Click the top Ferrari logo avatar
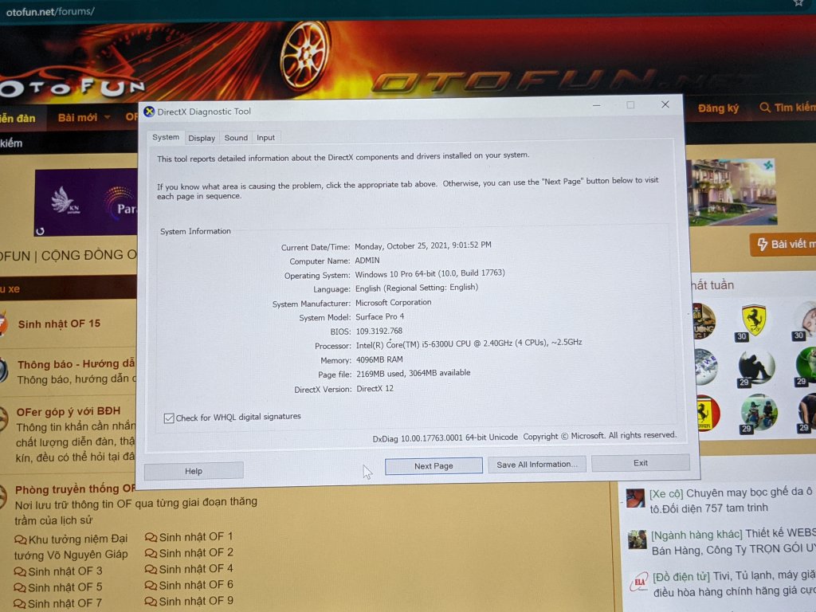The width and height of the screenshot is (816, 612). 754,320
